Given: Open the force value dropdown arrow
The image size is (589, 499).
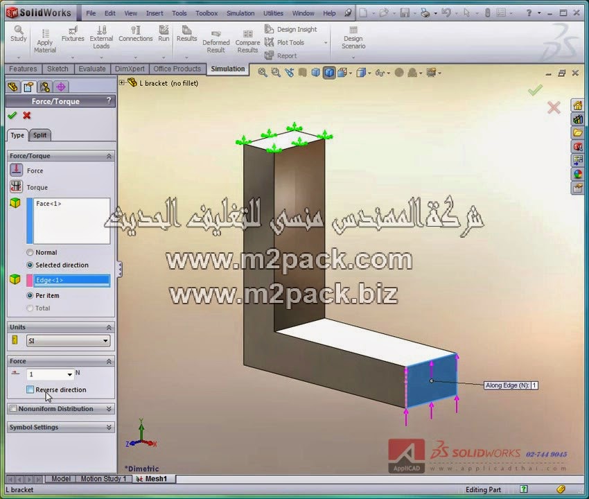Looking at the screenshot, I should (x=69, y=374).
